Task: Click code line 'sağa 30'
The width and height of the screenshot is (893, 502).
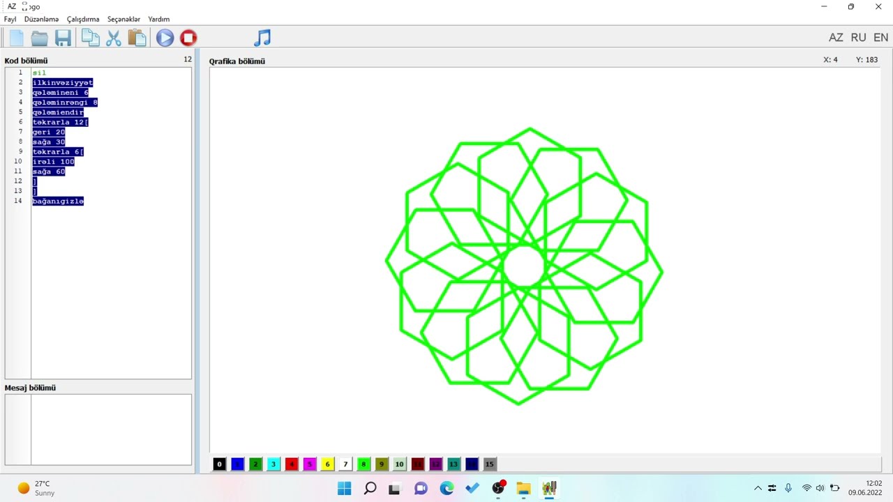Action: tap(48, 142)
